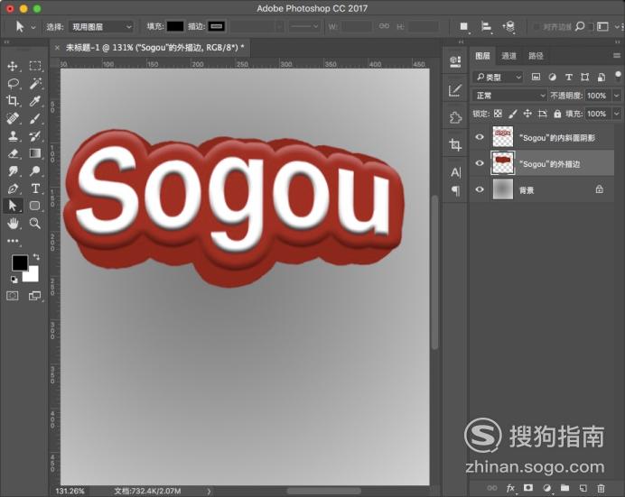625x497 pixels.
Task: Switch to the 通道 tab
Action: pos(509,56)
